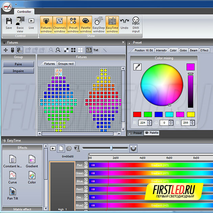Open the DMX input tool
The image size is (213, 213).
[136, 25]
